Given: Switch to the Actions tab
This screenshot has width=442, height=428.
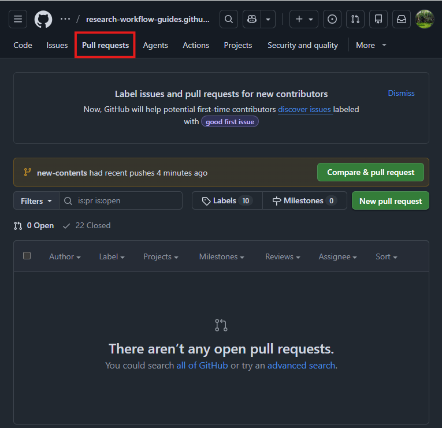Looking at the screenshot, I should click(196, 45).
